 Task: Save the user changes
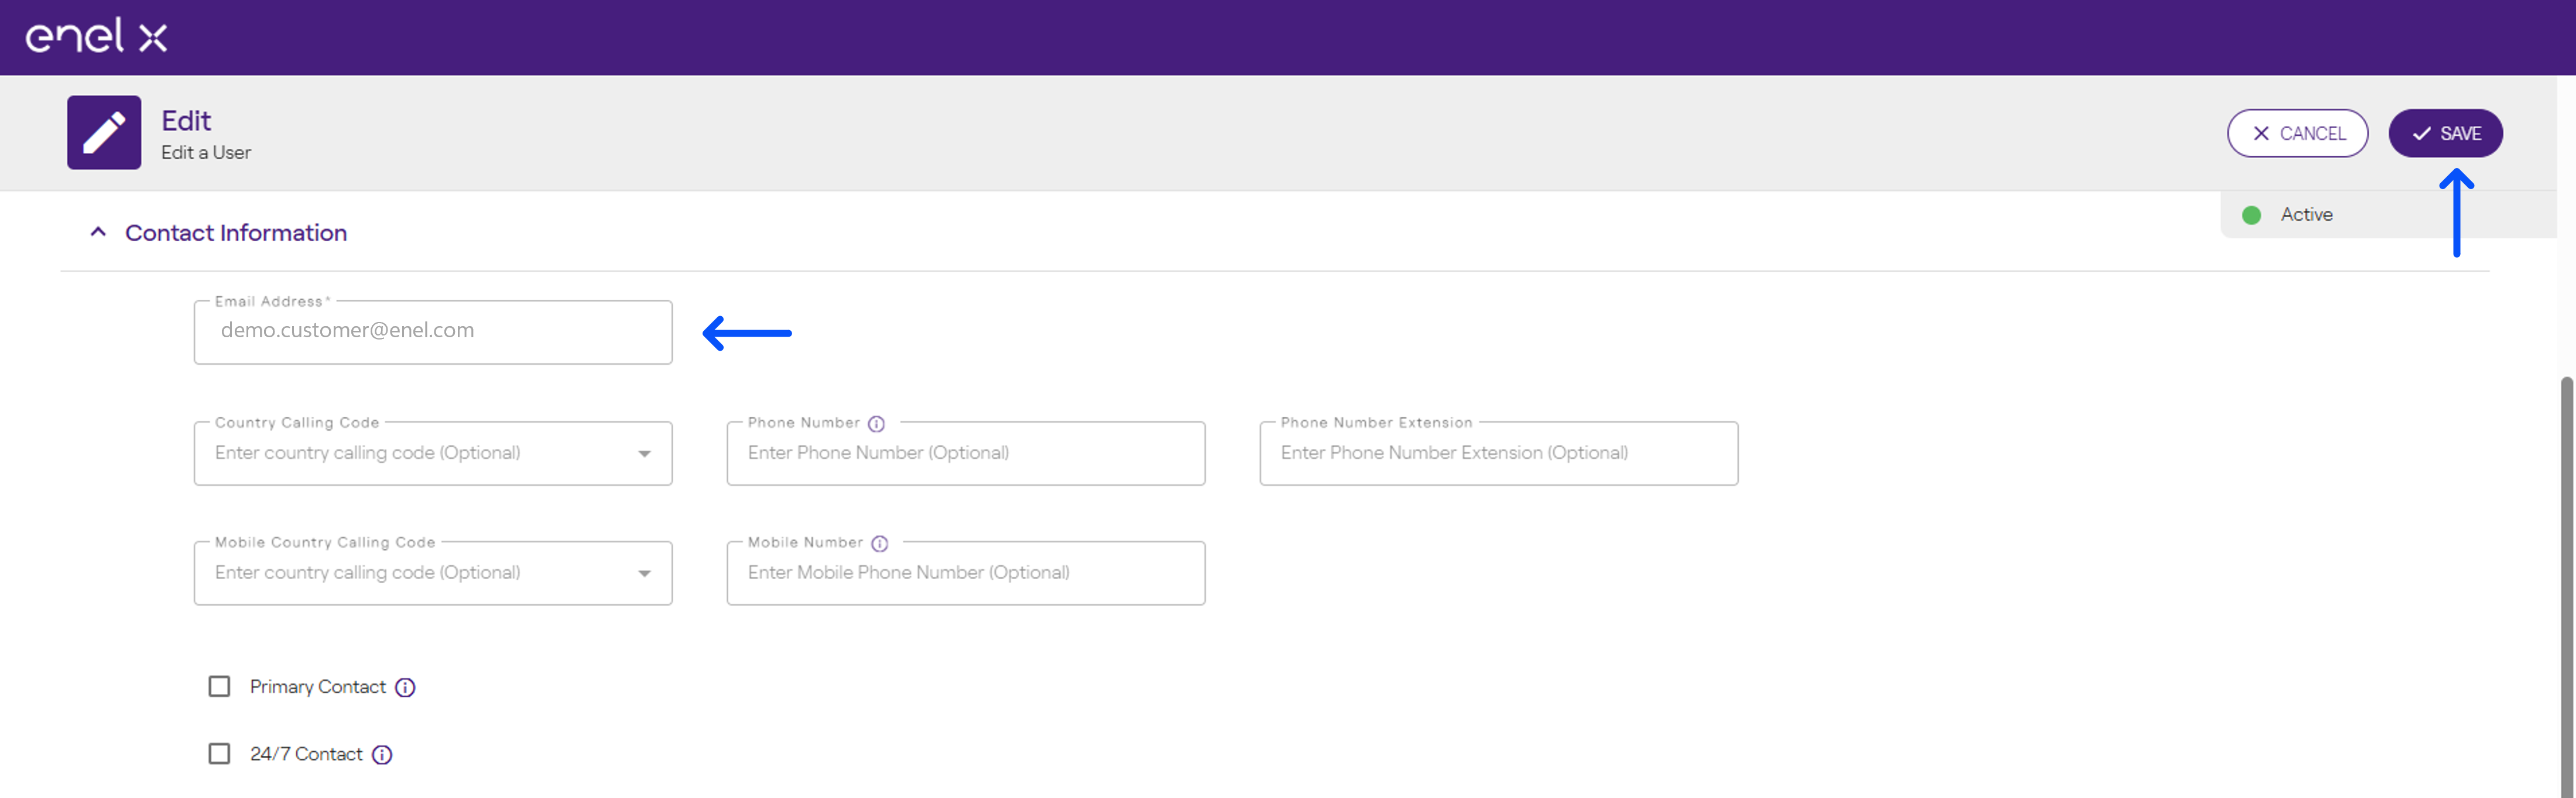pos(2445,133)
